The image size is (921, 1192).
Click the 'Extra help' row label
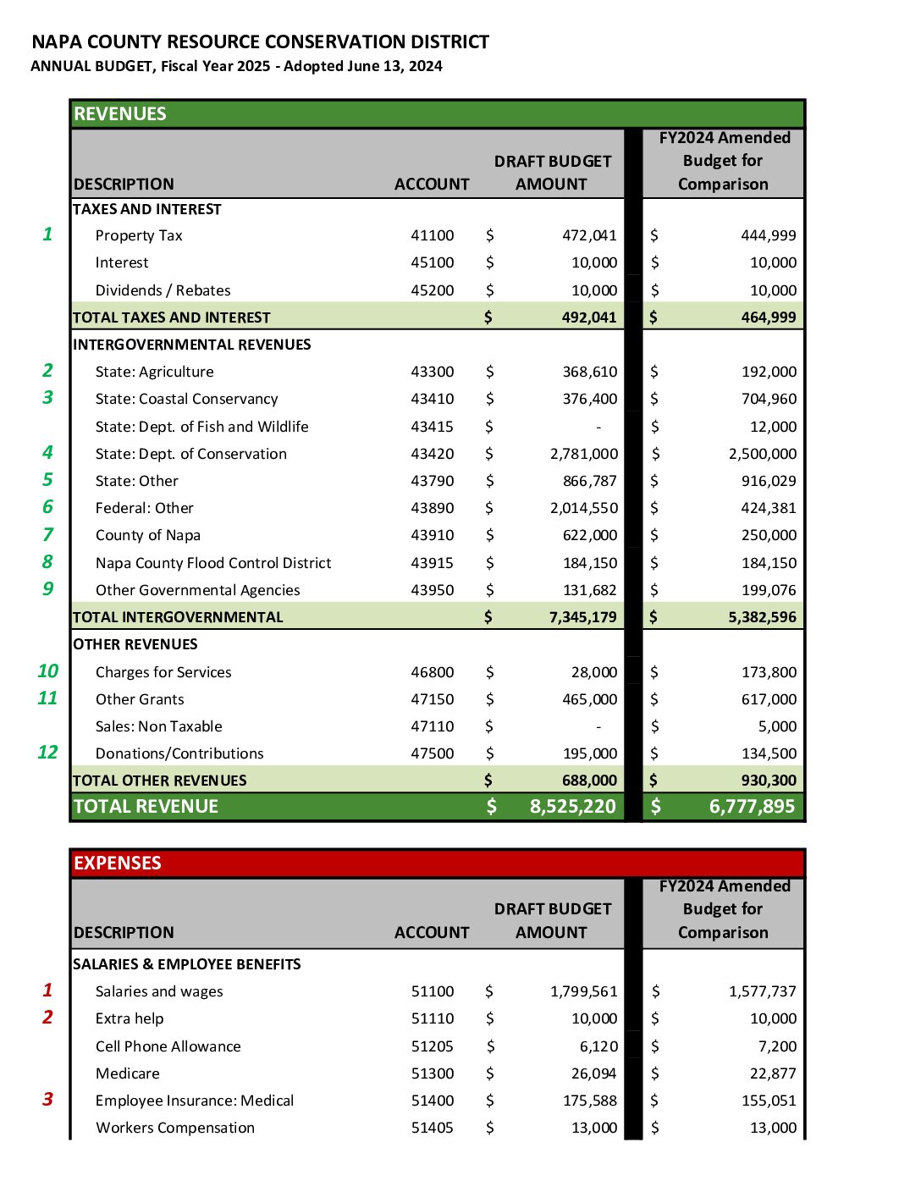pos(130,1018)
